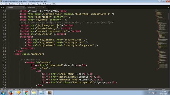Open the File menu
170x95 pixels.
pyautogui.click(x=2, y=4)
